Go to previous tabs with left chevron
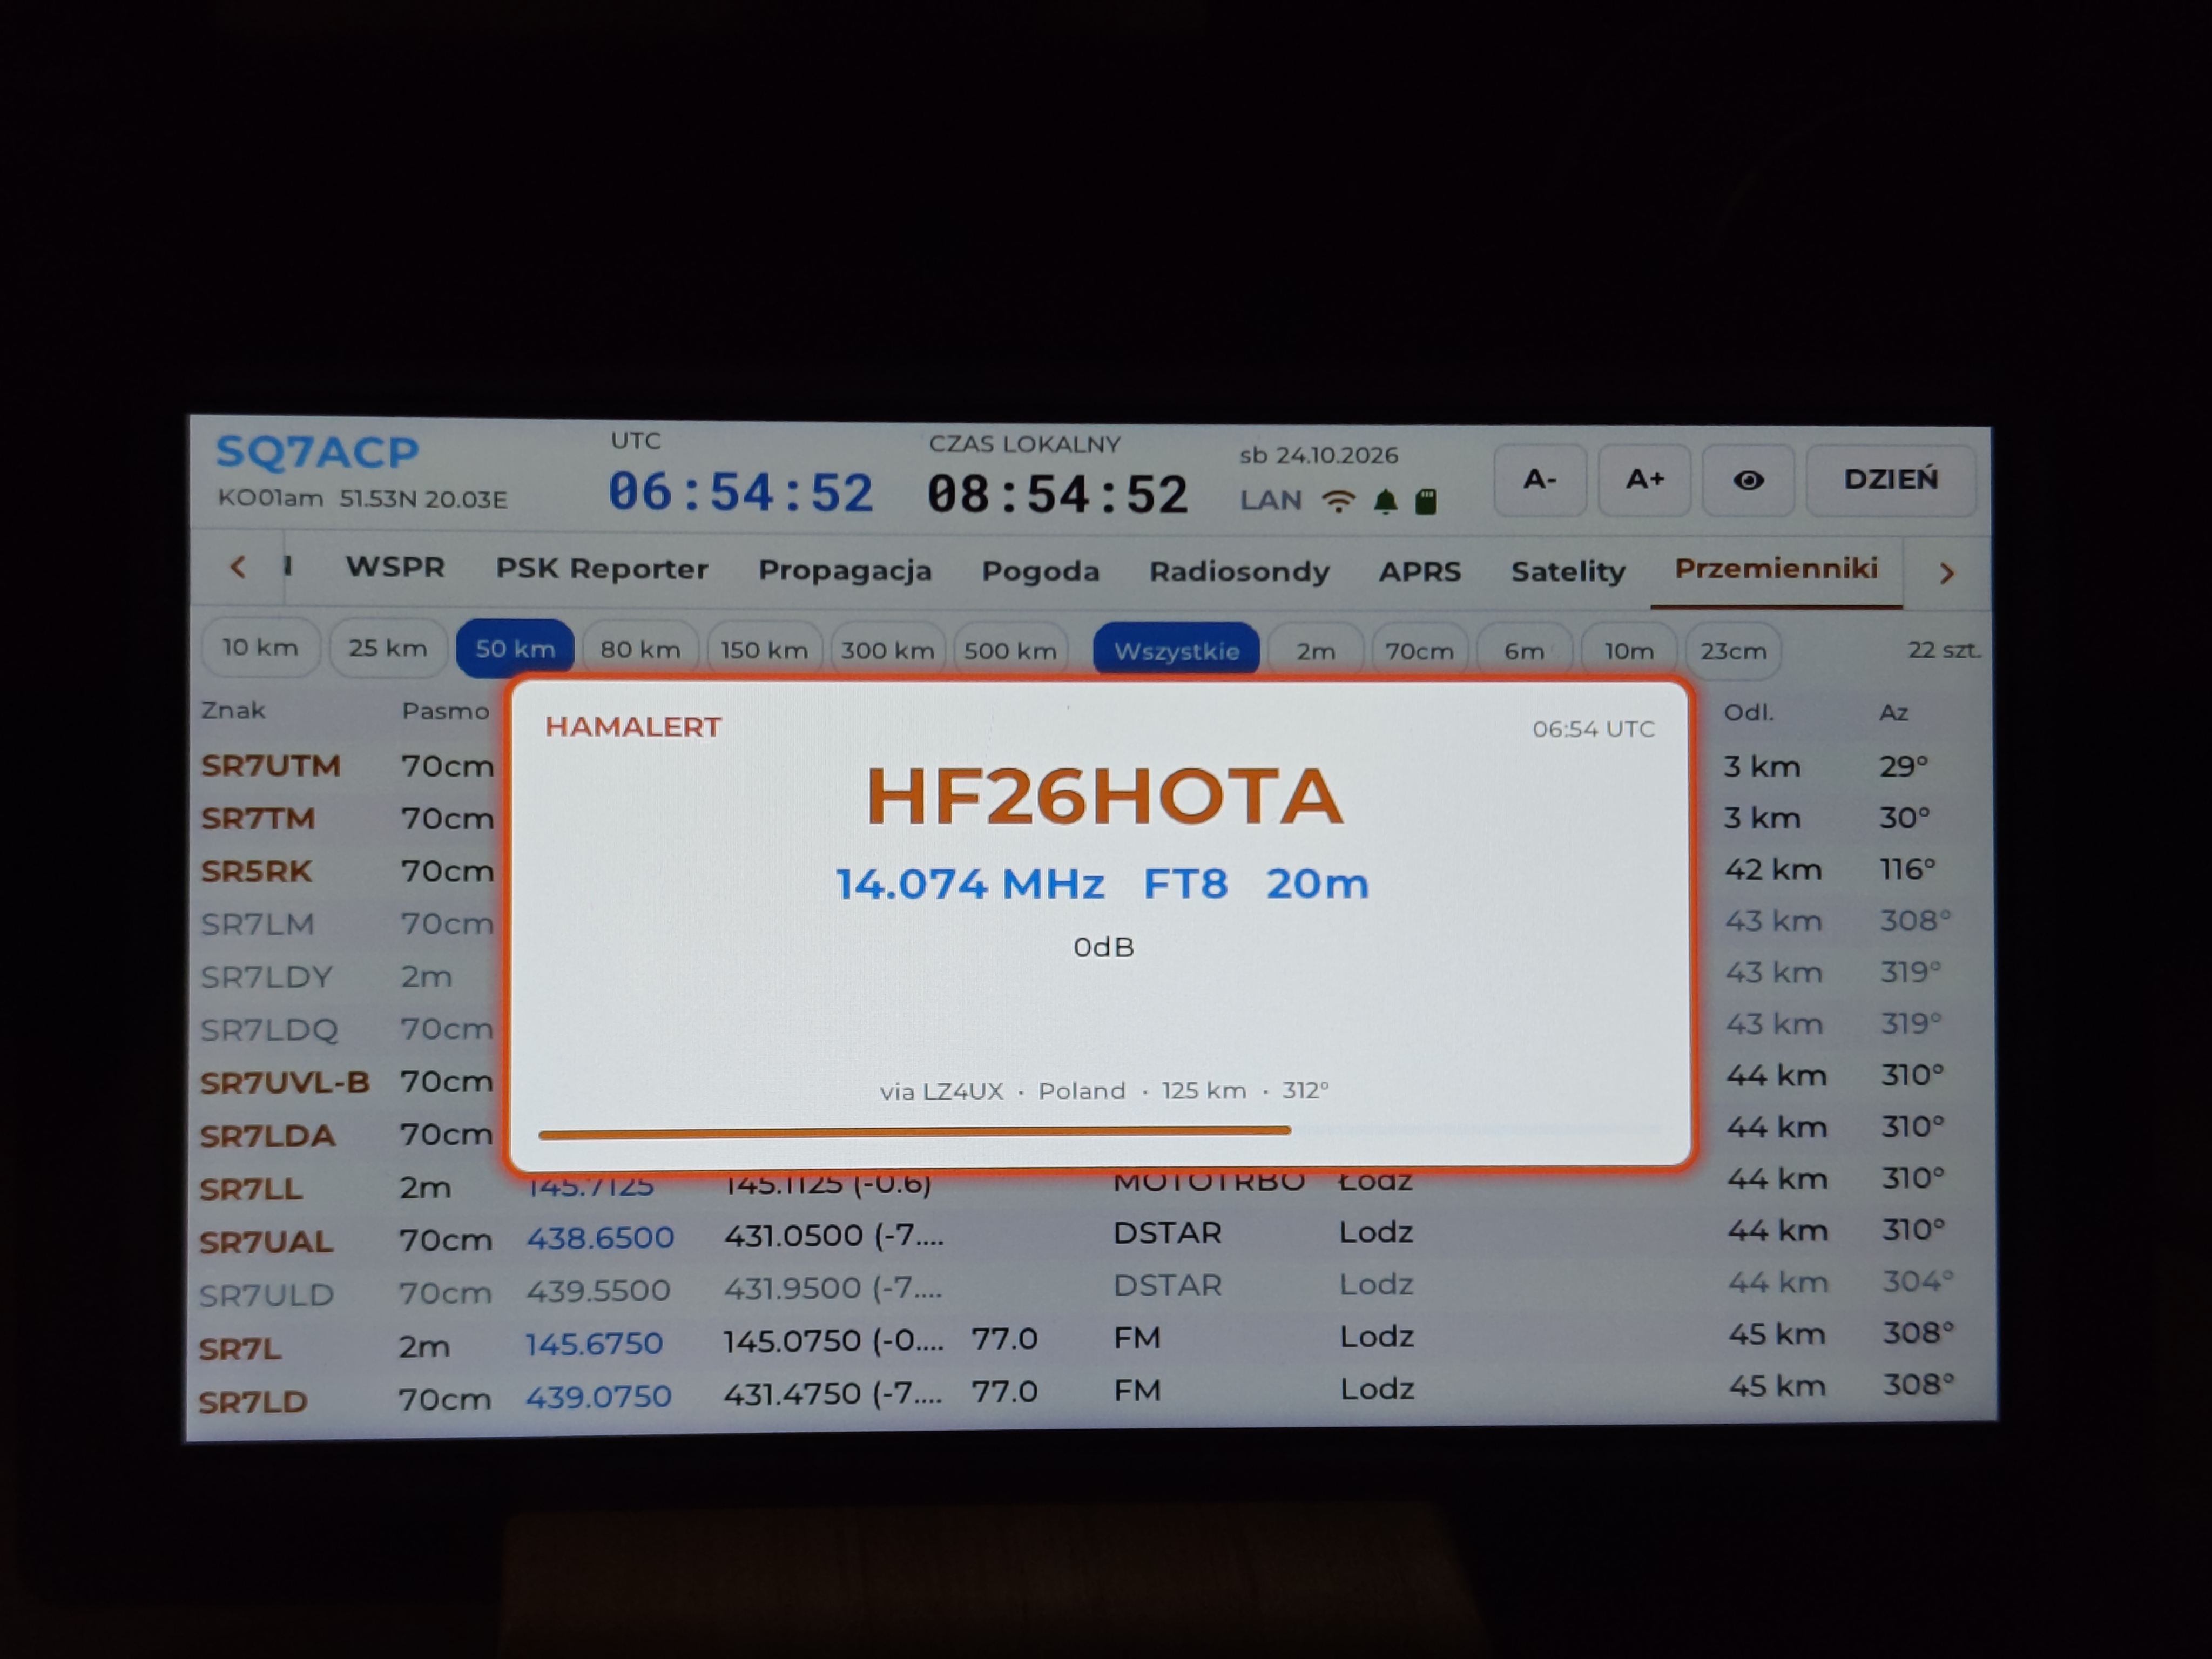 click(x=238, y=568)
